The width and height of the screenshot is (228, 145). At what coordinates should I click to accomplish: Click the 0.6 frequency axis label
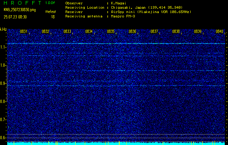click(3, 138)
